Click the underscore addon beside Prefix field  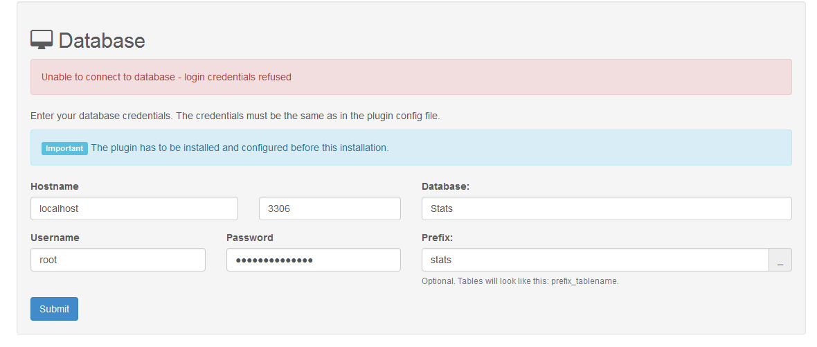[780, 260]
